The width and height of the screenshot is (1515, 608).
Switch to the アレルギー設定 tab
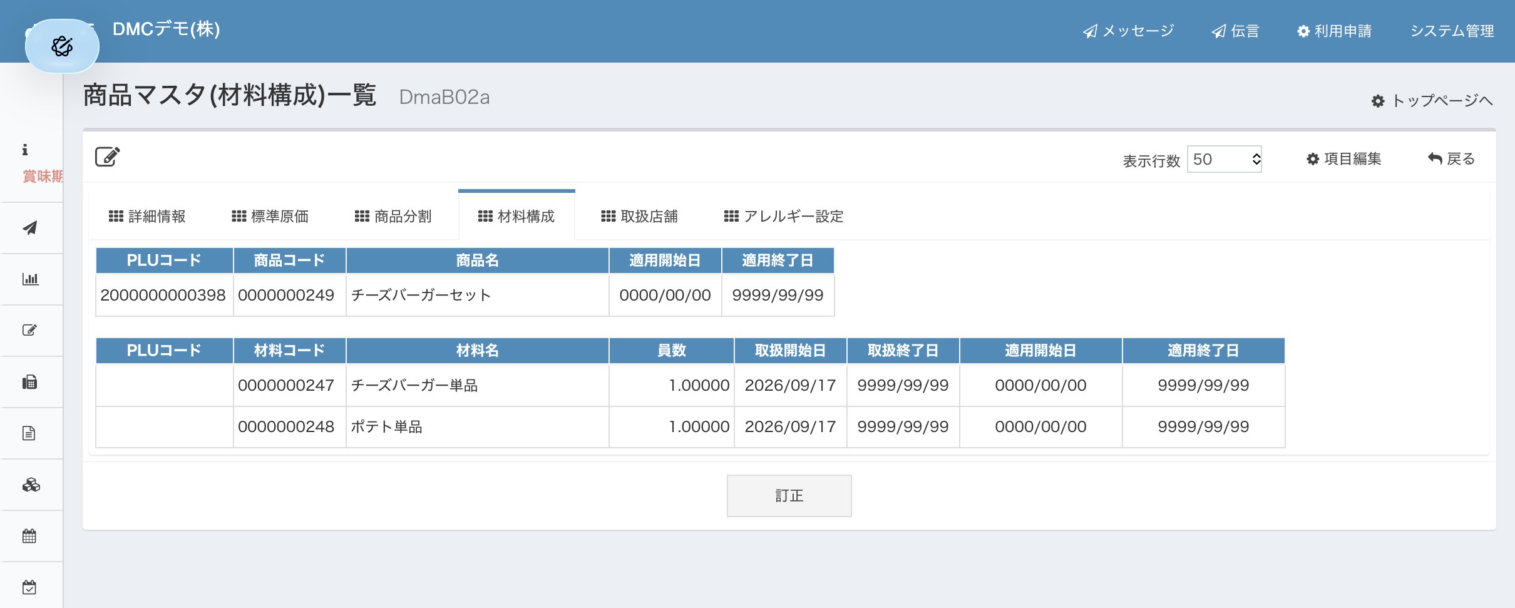pos(784,217)
